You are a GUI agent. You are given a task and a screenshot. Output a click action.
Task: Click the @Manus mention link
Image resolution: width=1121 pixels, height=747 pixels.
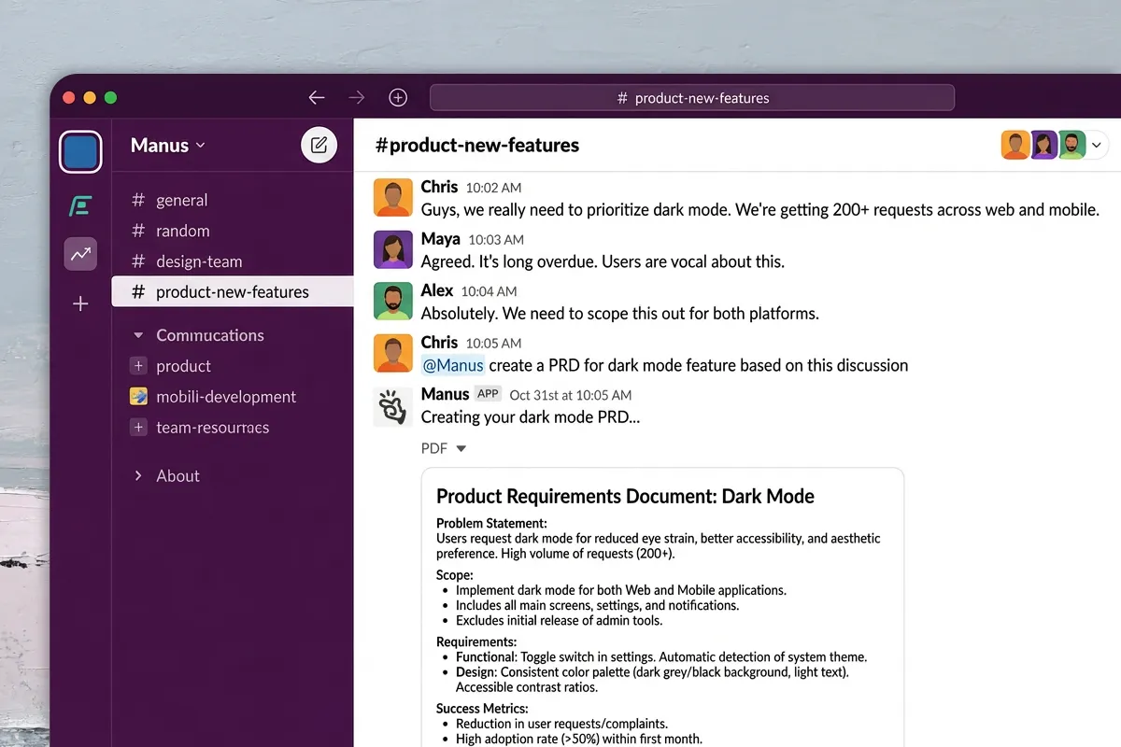click(453, 365)
